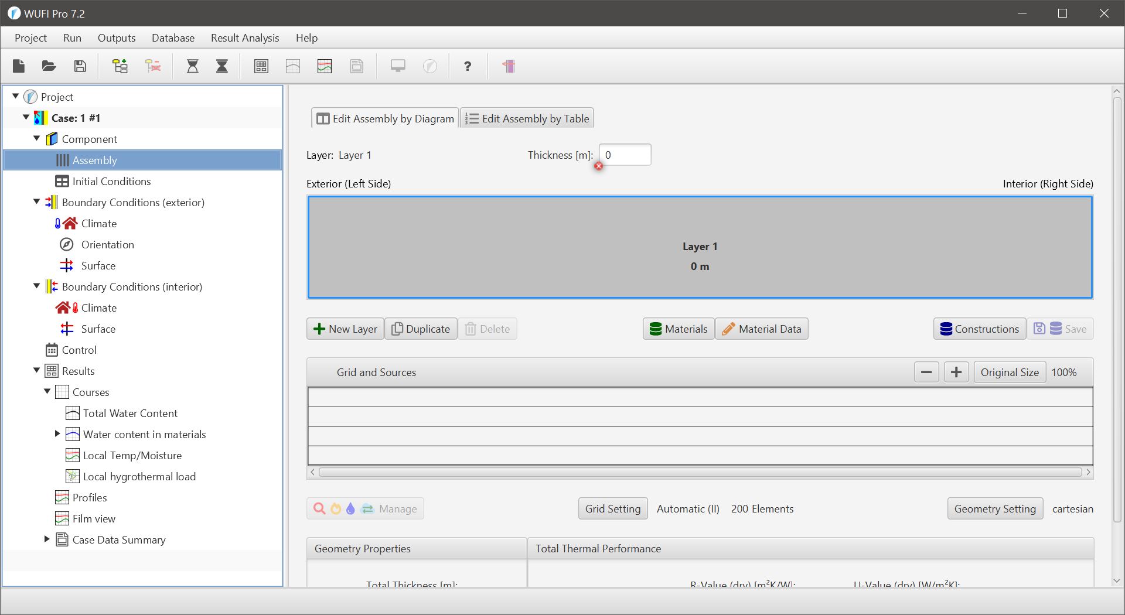Open the Orientation tree item
Screen dimensions: 1125x615
(108, 245)
